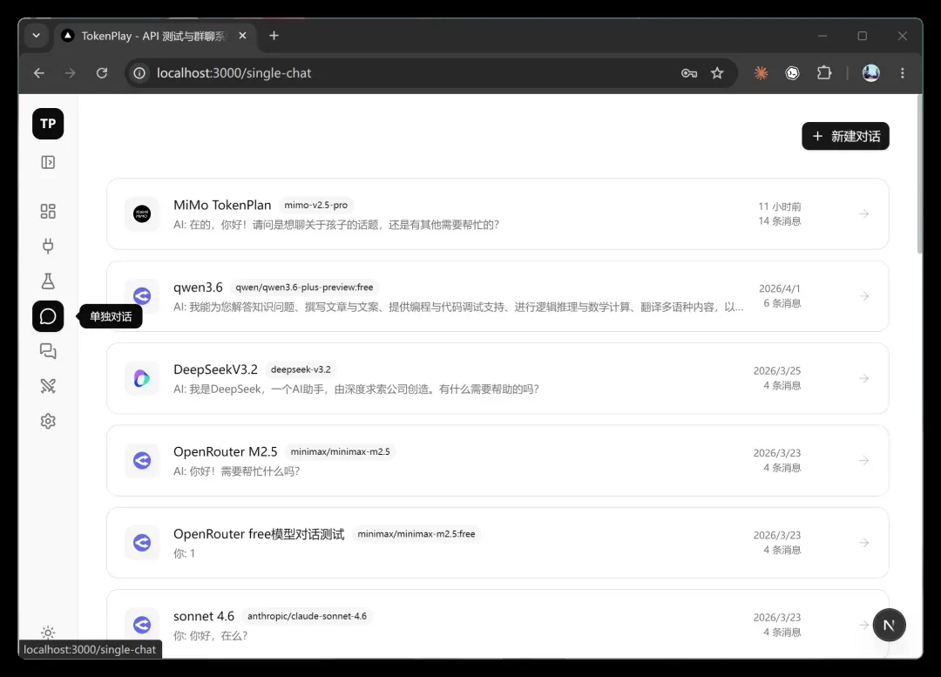Open the flask test lab icon
941x677 pixels.
[48, 281]
